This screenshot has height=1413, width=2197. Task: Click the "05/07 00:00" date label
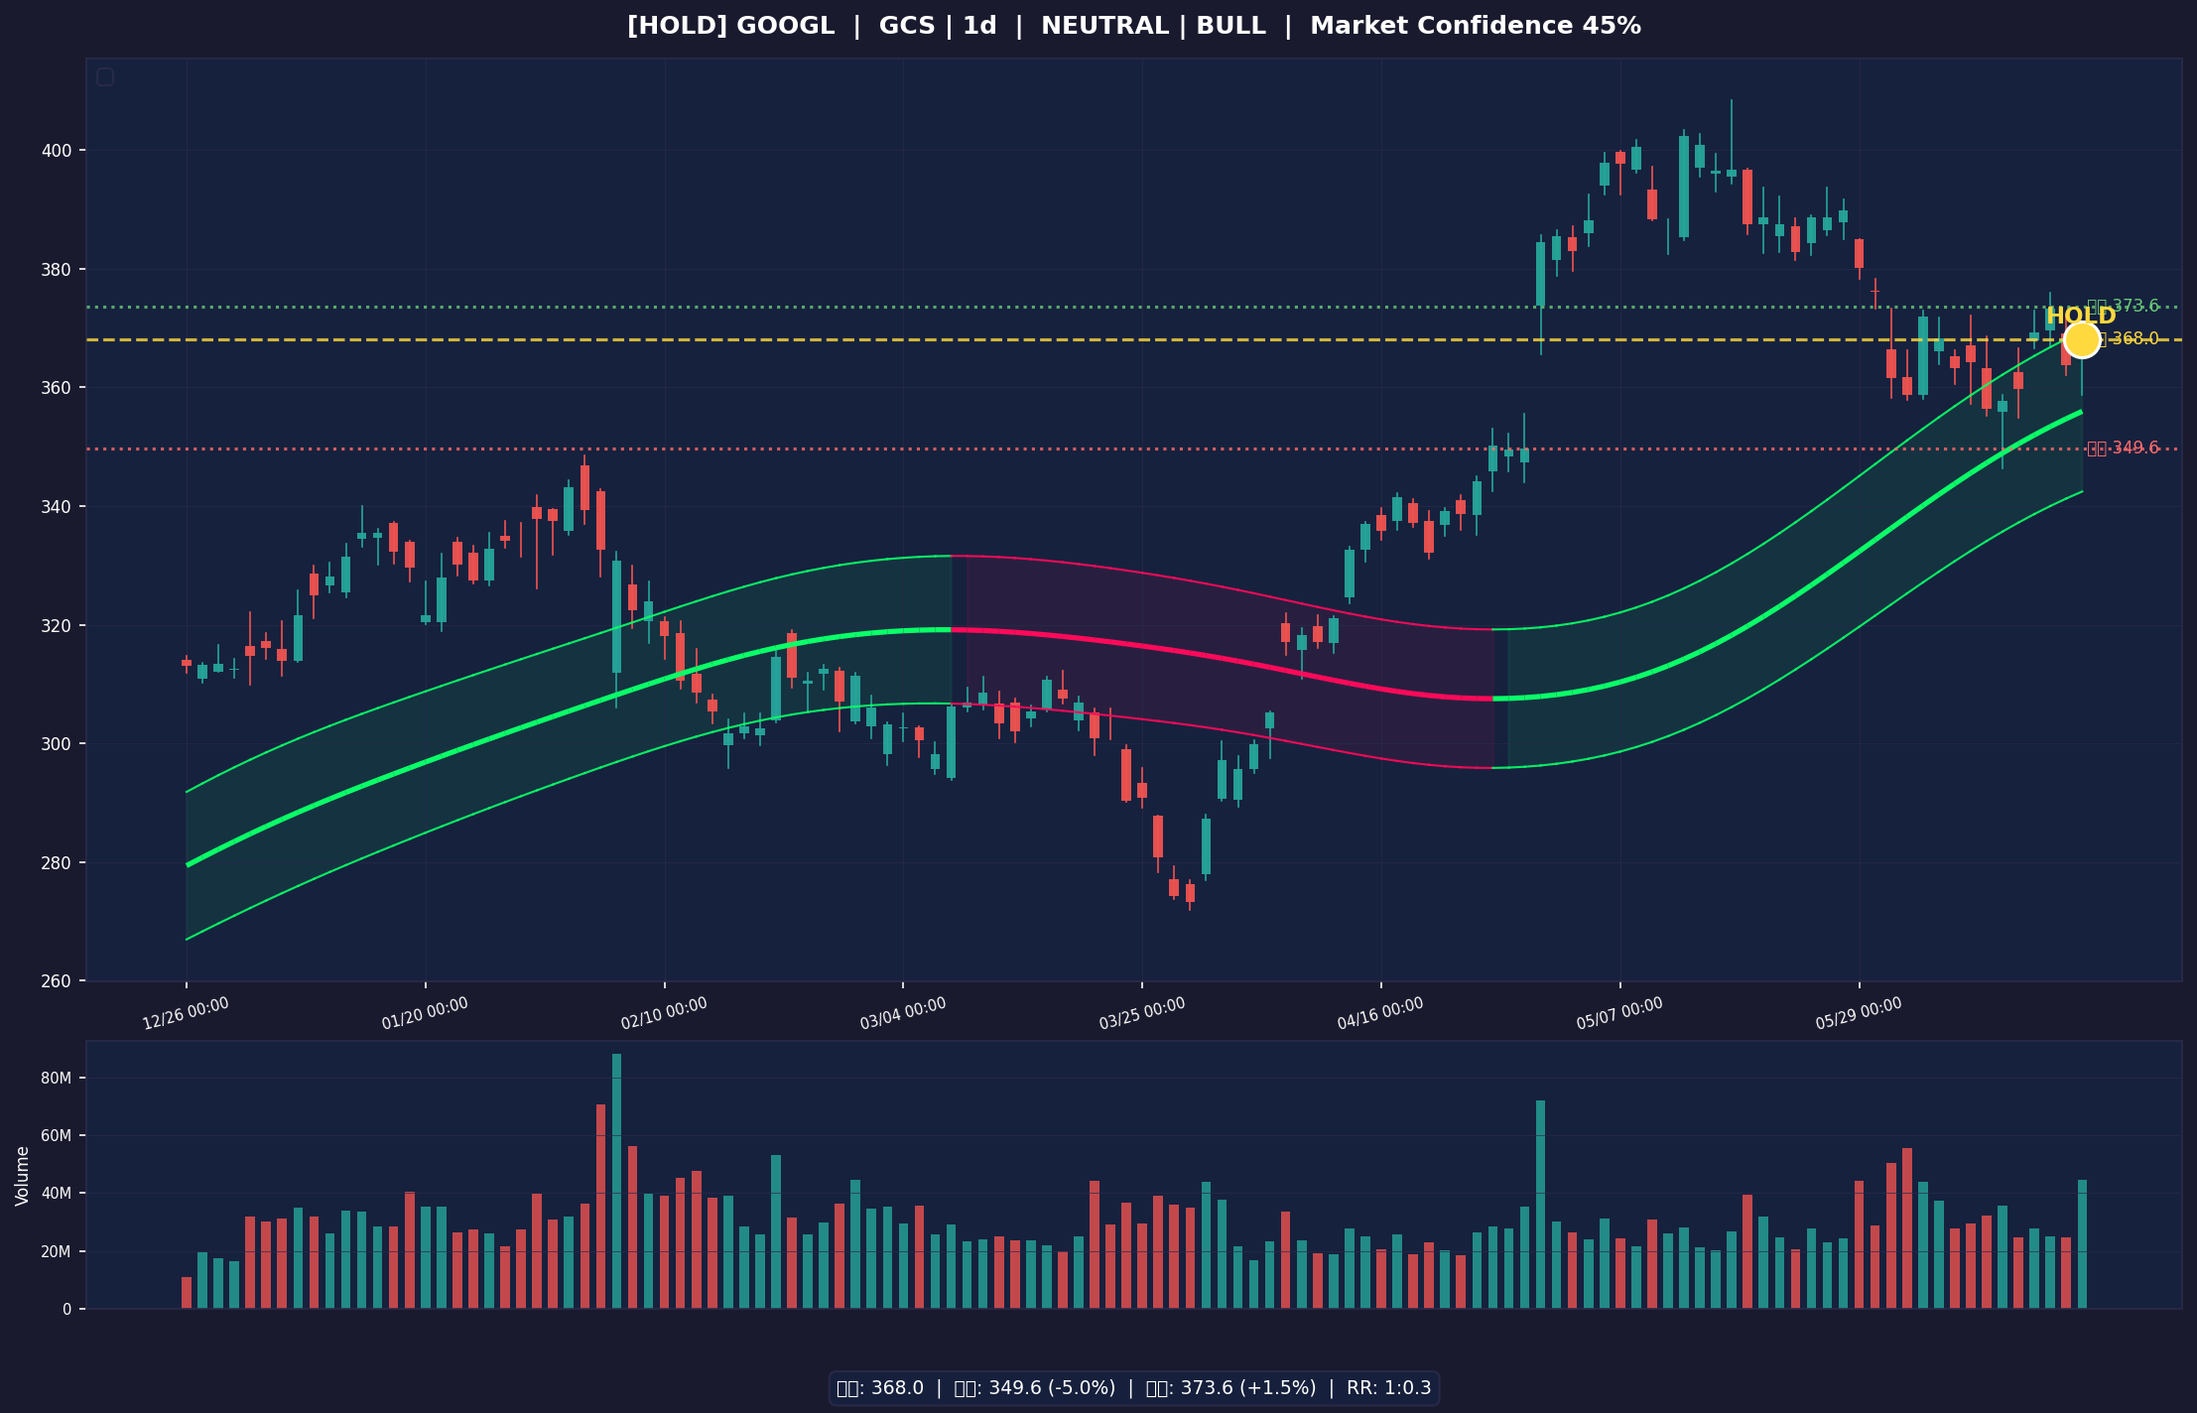tap(1619, 1013)
